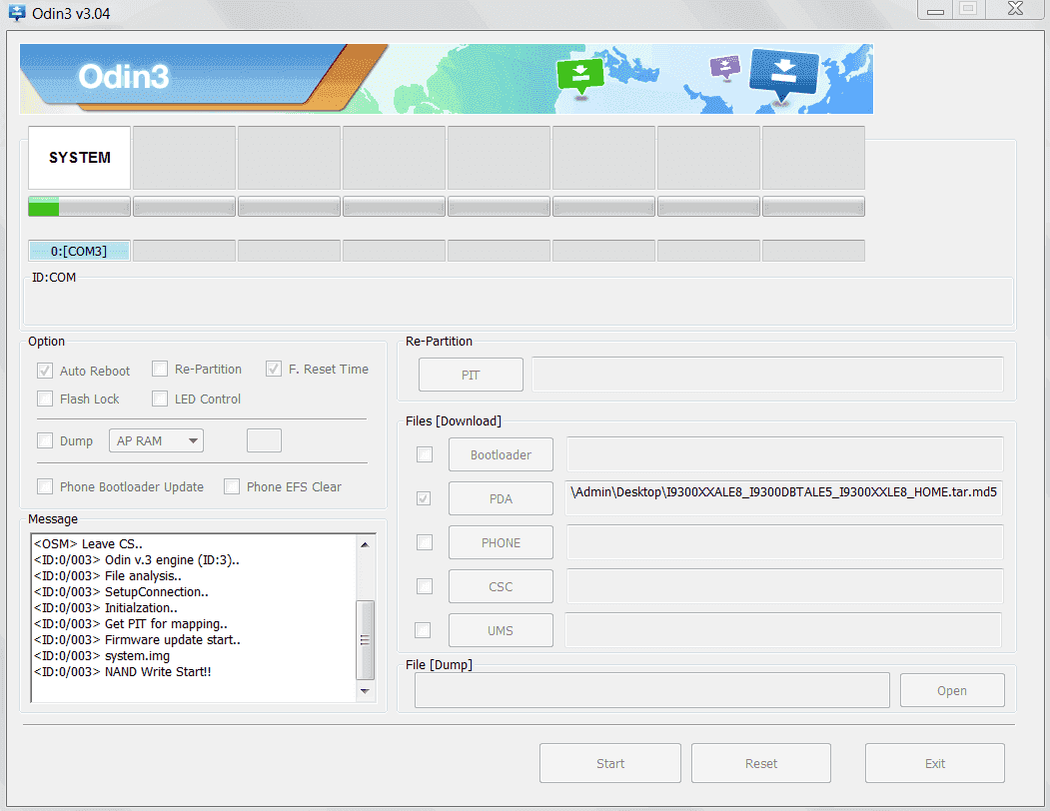
Task: Click the Open dump file button
Action: point(952,690)
